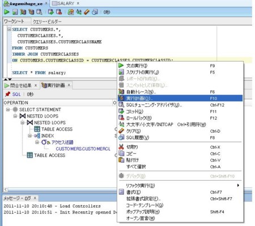Viewport: 255px width, 226px height.
Task: Click the OPERATION column header
Action: click(x=58, y=103)
